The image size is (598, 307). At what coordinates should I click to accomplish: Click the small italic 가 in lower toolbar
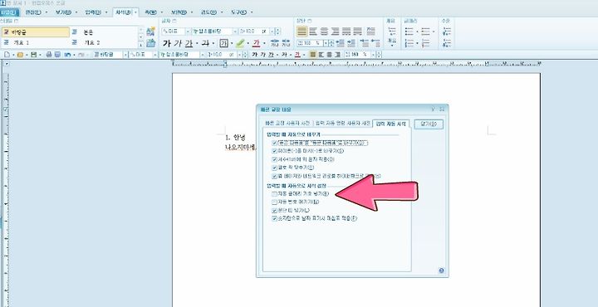pos(262,55)
